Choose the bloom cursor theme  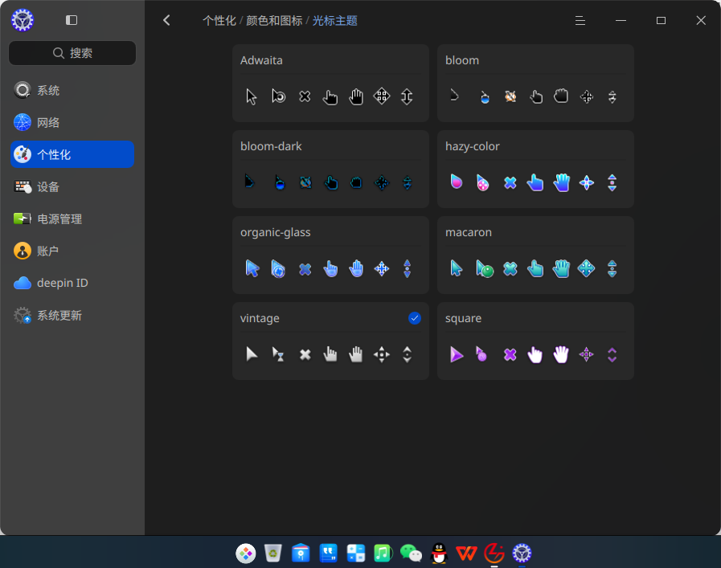pos(535,84)
